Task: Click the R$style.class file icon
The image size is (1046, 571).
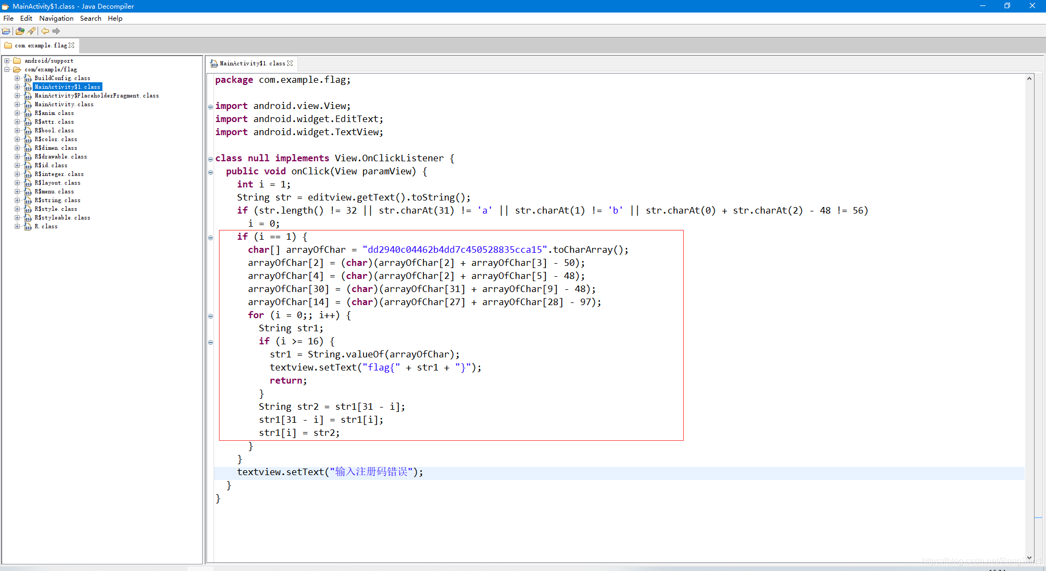Action: (x=28, y=209)
